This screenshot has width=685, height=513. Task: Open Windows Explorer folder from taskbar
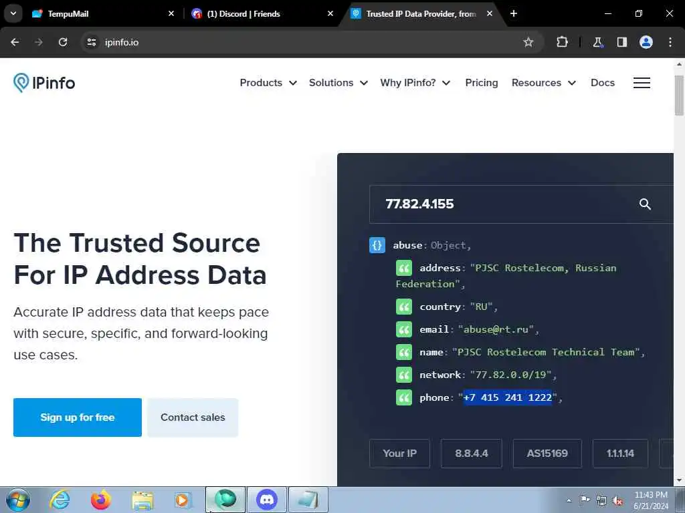click(x=142, y=500)
